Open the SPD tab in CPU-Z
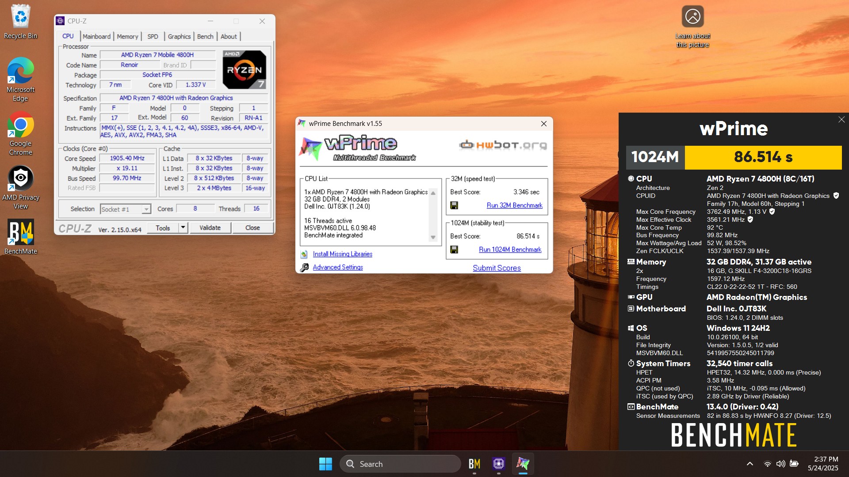 click(153, 37)
